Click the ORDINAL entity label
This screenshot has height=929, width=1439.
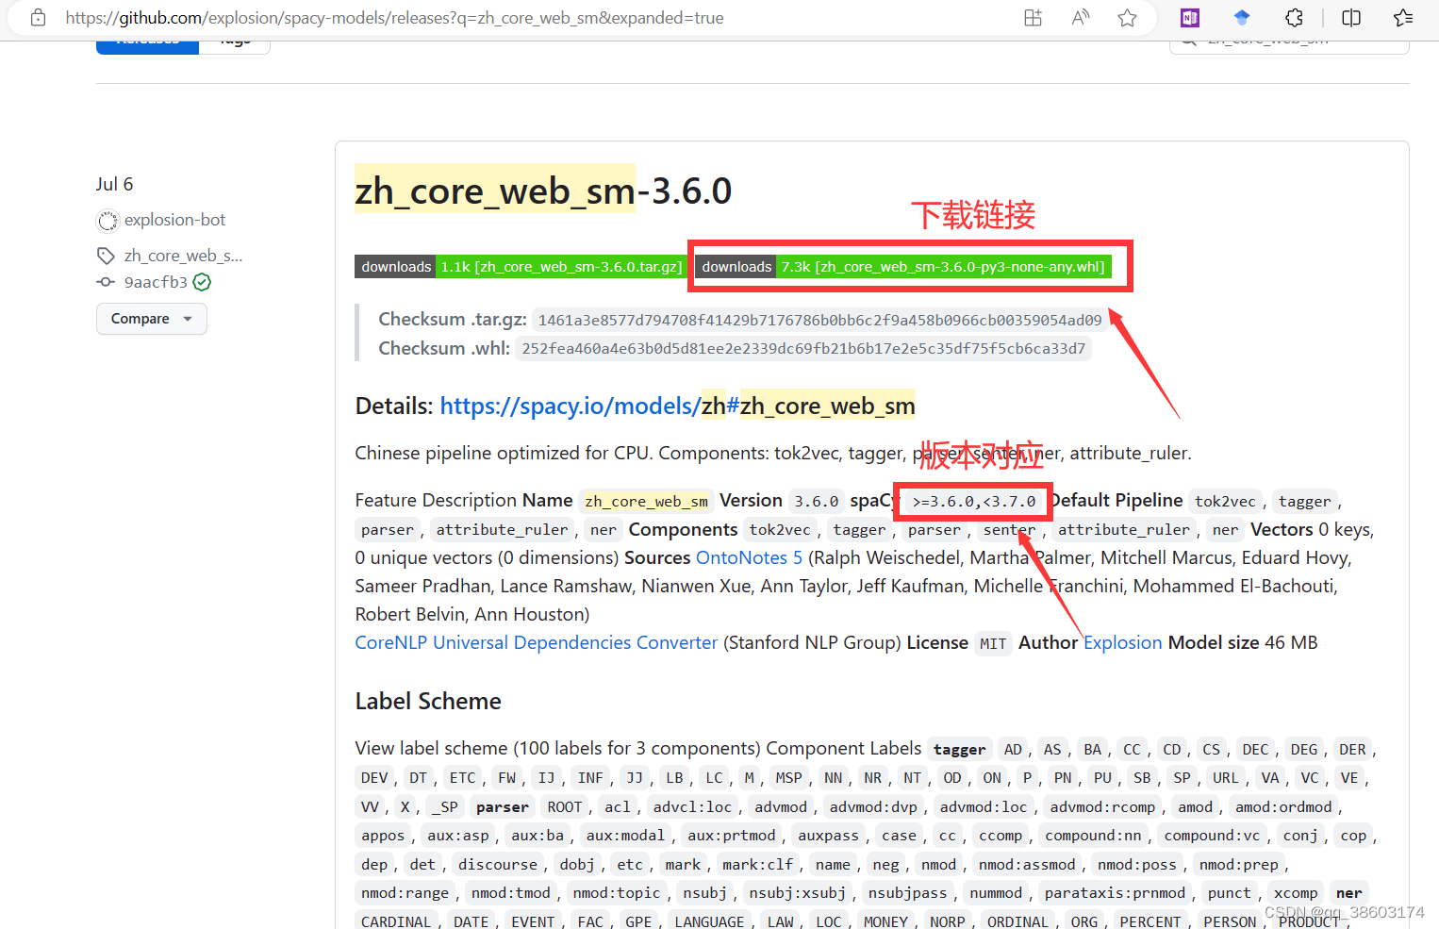[x=1017, y=921]
